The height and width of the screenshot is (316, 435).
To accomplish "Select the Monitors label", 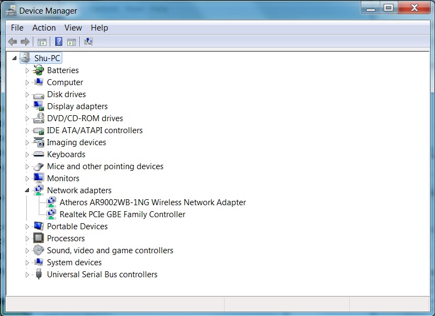I will [x=63, y=178].
